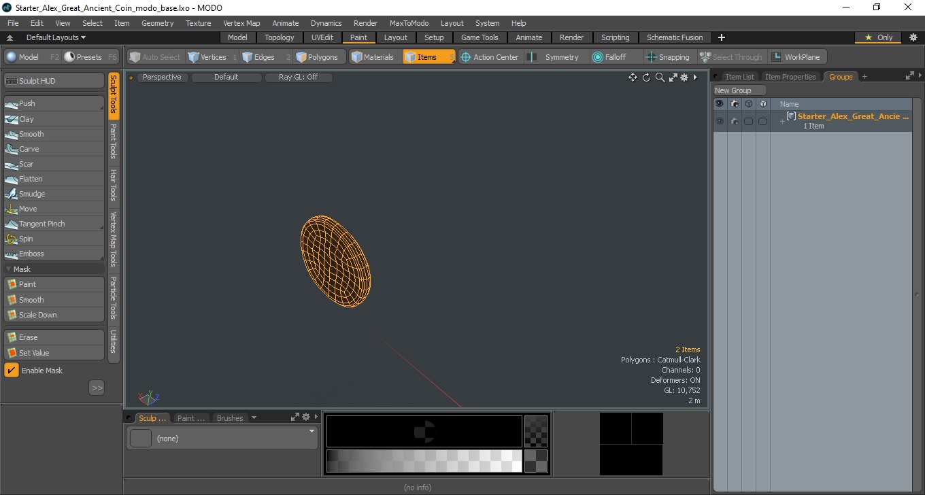The width and height of the screenshot is (925, 495).
Task: Open the tool panel gear options
Action: [306, 417]
